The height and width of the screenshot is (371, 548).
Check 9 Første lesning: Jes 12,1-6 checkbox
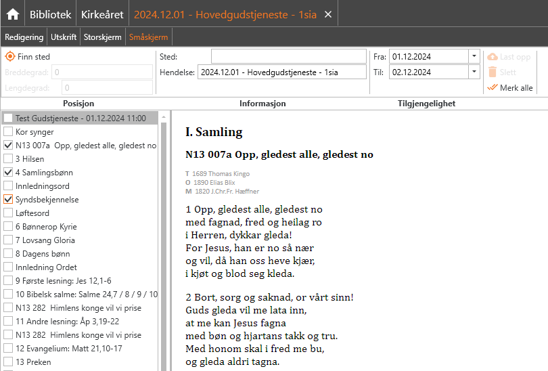pyautogui.click(x=8, y=280)
